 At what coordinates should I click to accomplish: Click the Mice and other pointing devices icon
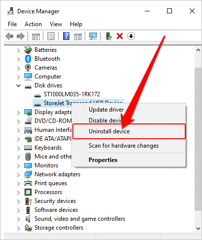(28, 157)
